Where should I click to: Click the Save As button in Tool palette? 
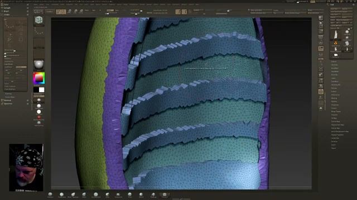coord(347,9)
